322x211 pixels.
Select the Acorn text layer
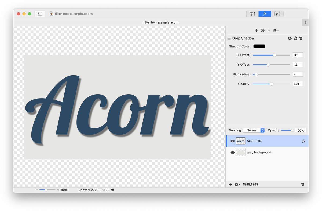[x=267, y=141]
